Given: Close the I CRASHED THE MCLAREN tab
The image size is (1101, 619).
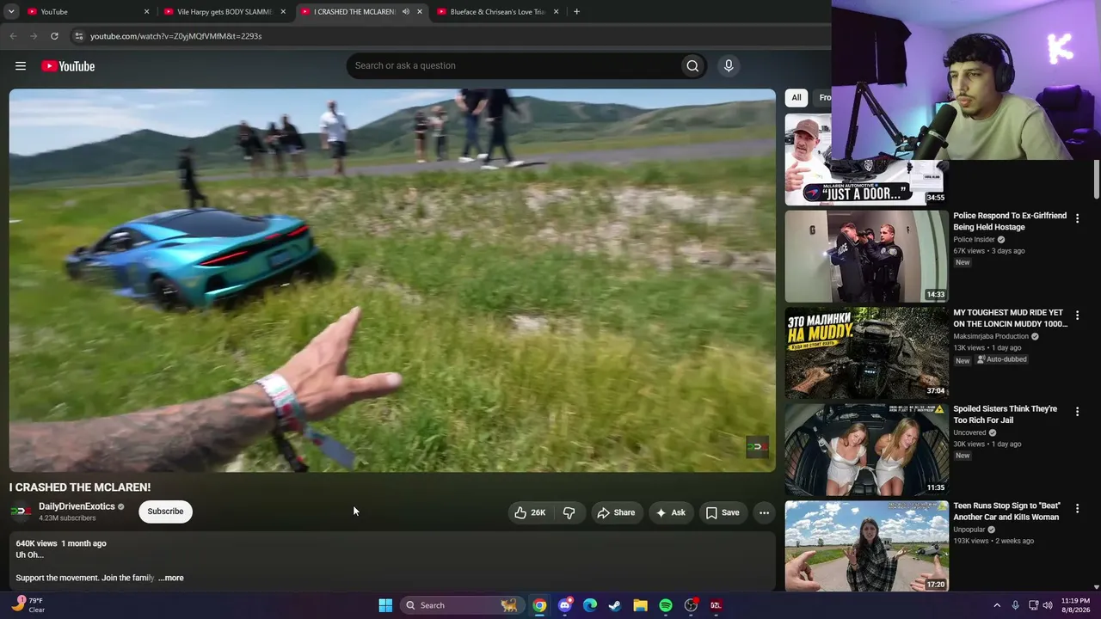Looking at the screenshot, I should tap(420, 12).
